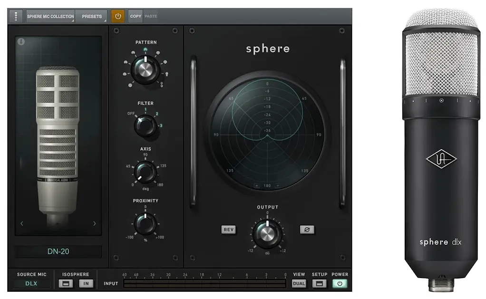Click the 90 label above the Axis knob

click(x=146, y=154)
